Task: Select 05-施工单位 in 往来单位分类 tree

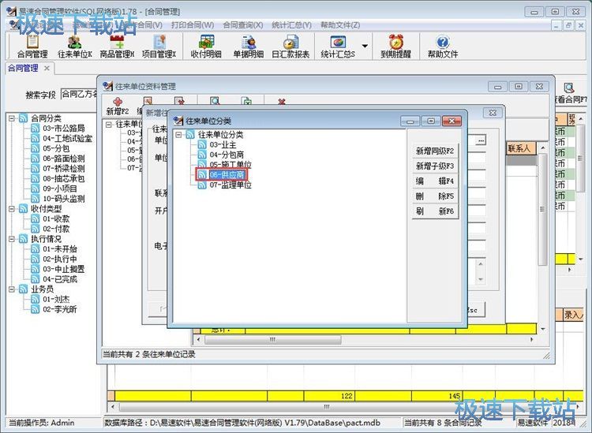Action: [x=230, y=165]
